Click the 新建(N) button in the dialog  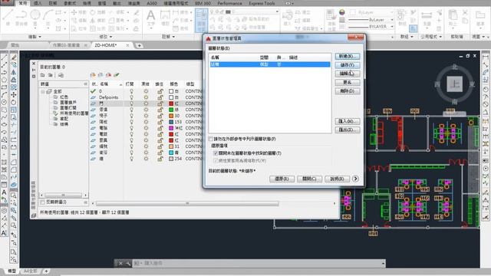pyautogui.click(x=348, y=56)
